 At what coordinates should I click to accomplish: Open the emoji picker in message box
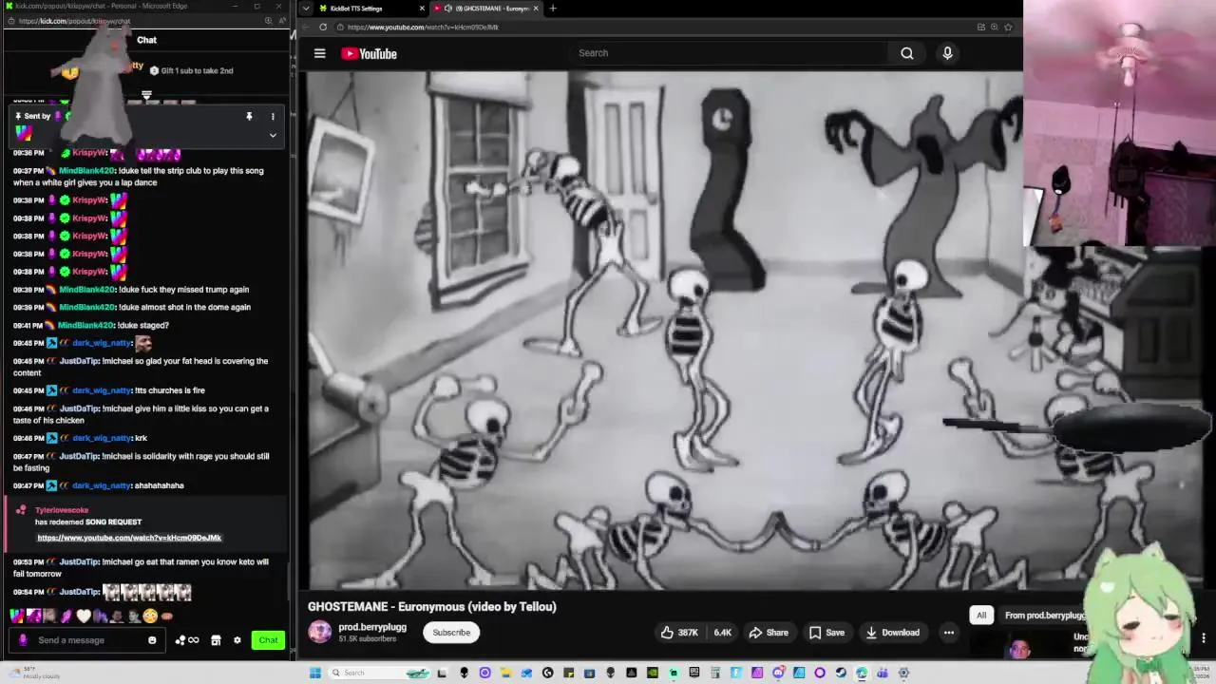pos(152,640)
